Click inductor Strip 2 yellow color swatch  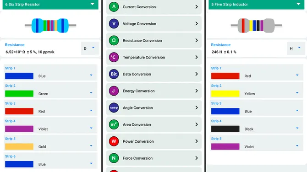coord(225,94)
